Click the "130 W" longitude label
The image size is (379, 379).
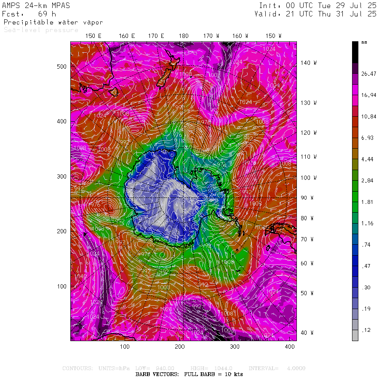(x=308, y=103)
